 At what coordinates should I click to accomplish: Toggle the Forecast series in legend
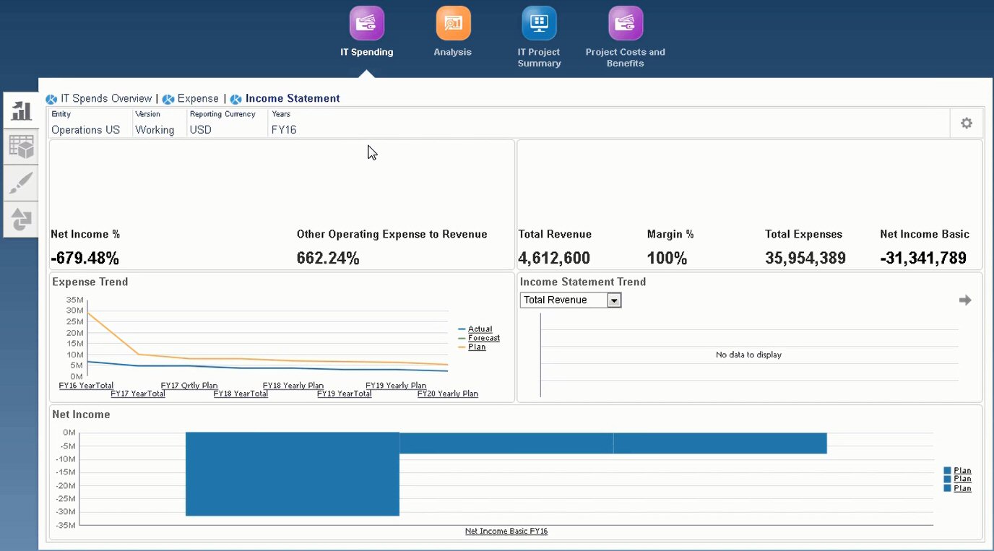[x=483, y=338]
